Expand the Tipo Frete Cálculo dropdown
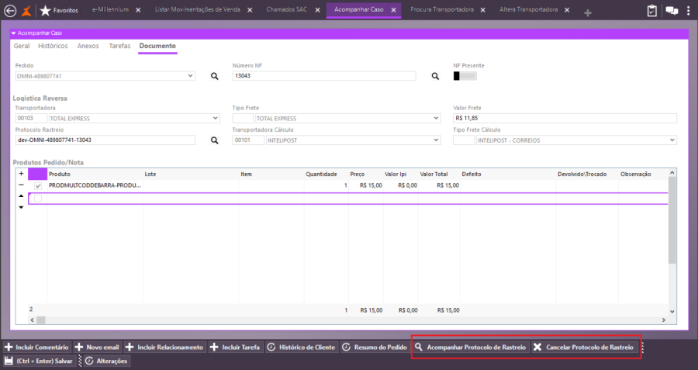Image resolution: width=698 pixels, height=370 pixels. [x=672, y=140]
